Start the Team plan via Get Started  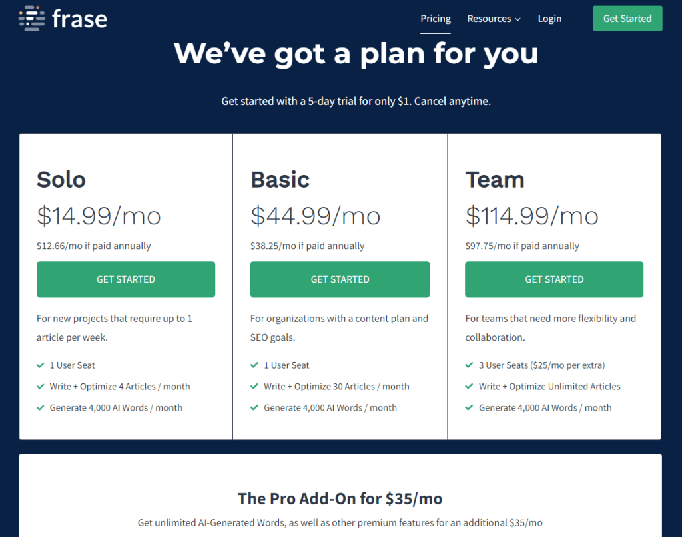pyautogui.click(x=554, y=279)
